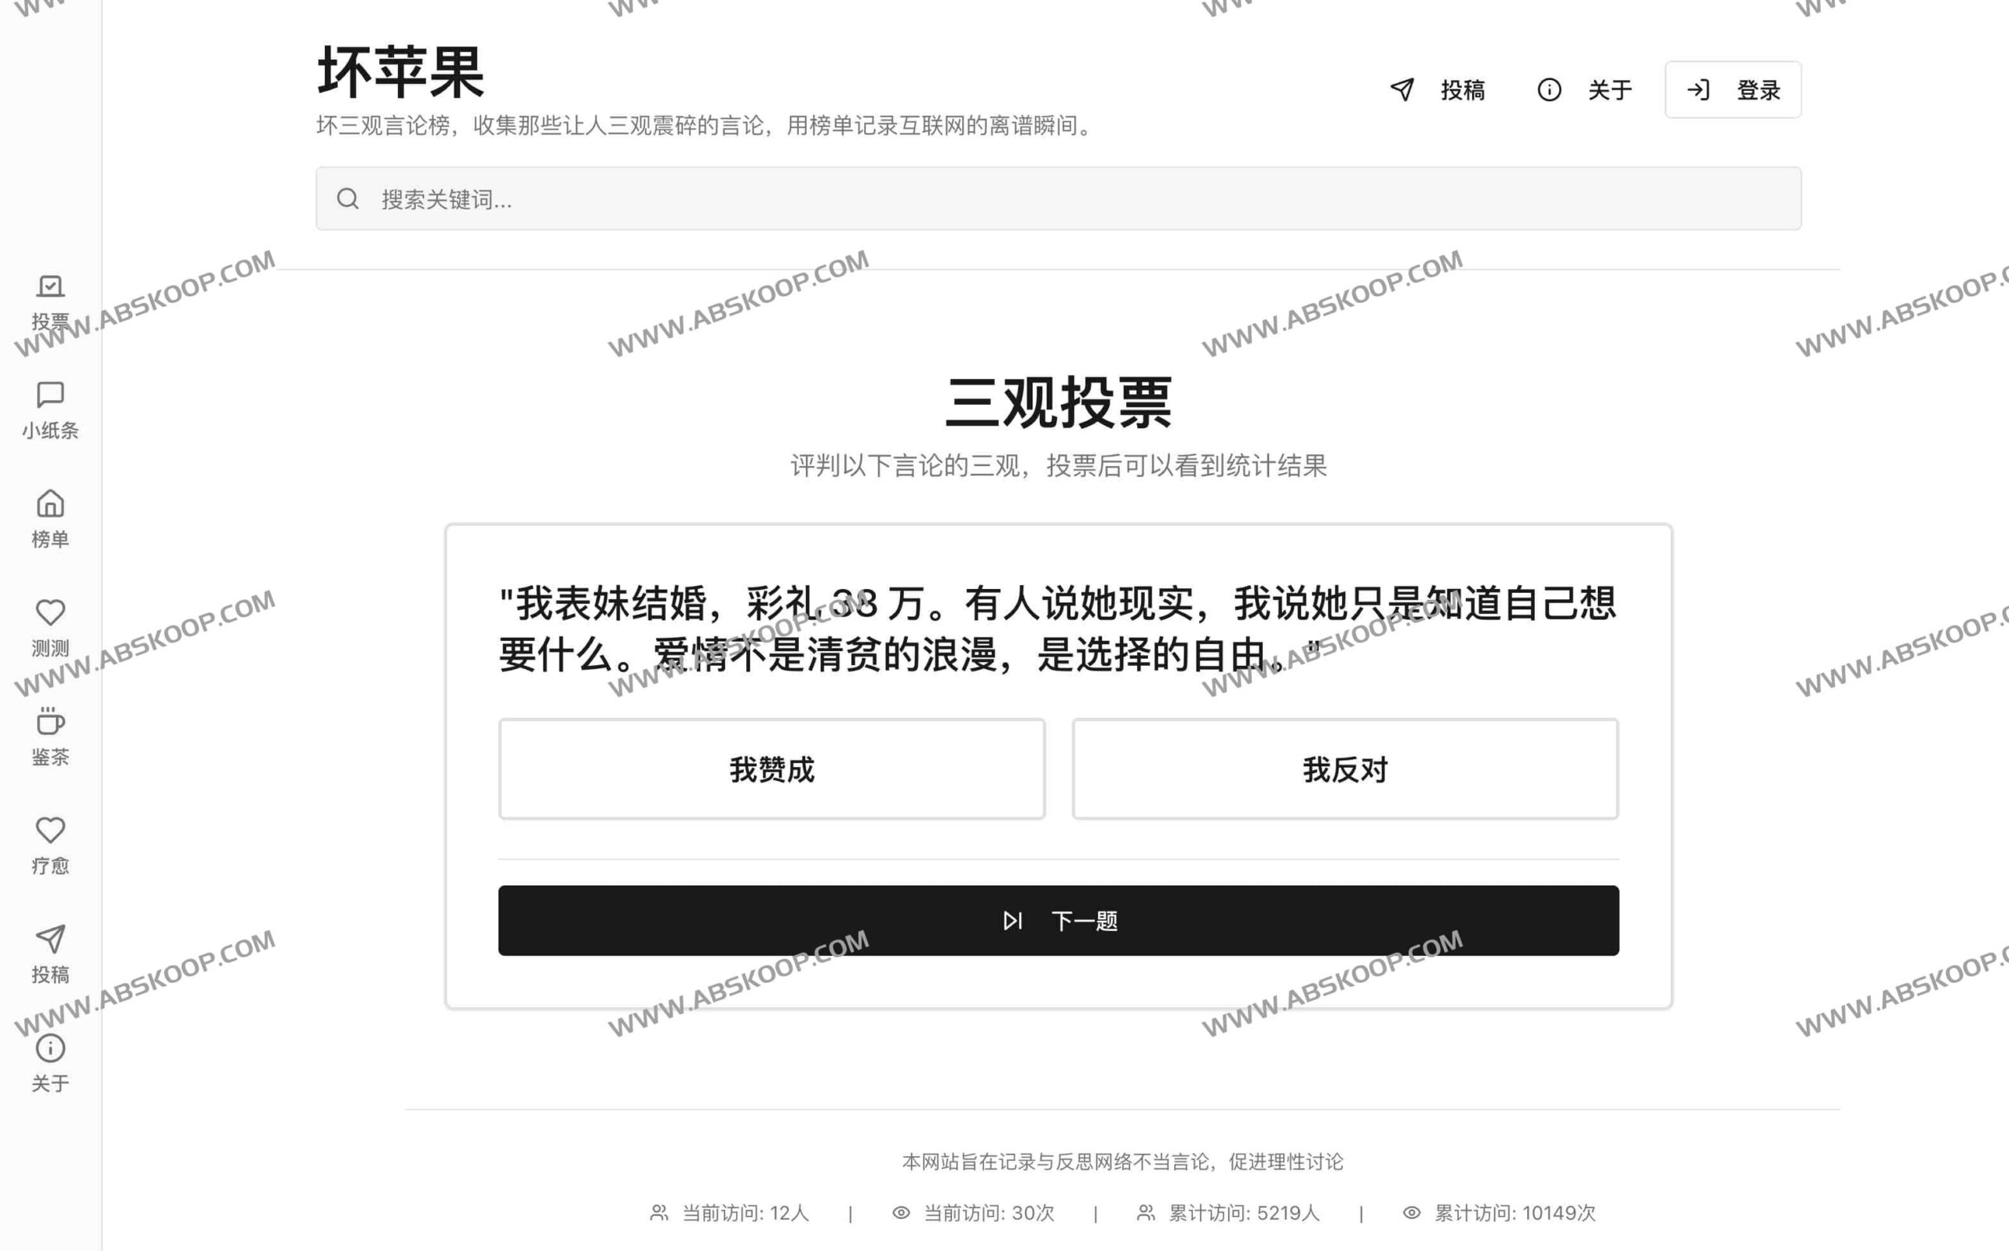This screenshot has width=2009, height=1251.
Task: Vote 我反对 on the statement
Action: pyautogui.click(x=1344, y=769)
